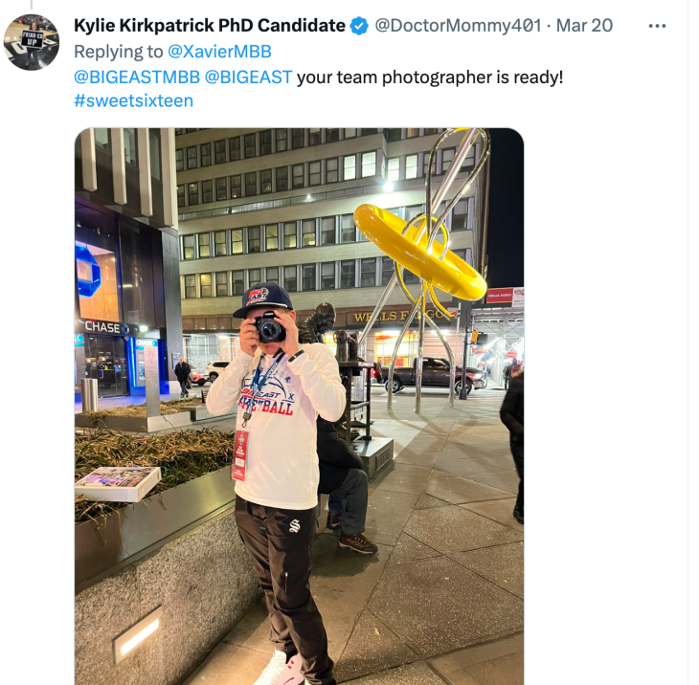
Task: Click the display name Kylie Kirkpatrick PhD Candidate
Action: [x=210, y=26]
